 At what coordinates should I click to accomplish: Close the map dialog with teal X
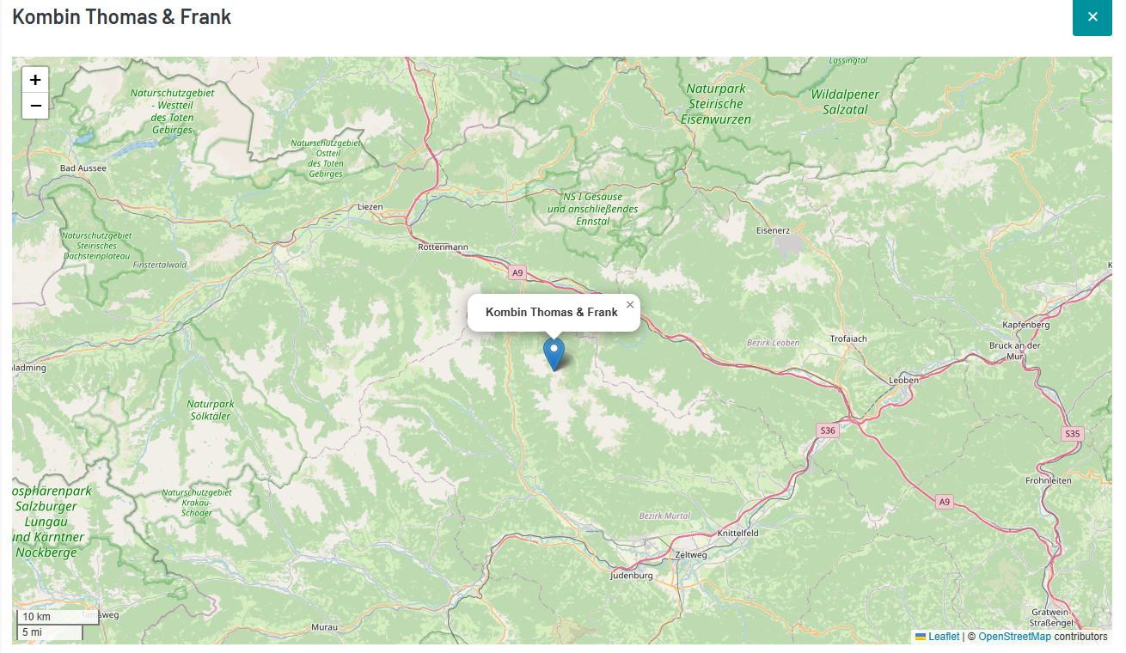1092,16
